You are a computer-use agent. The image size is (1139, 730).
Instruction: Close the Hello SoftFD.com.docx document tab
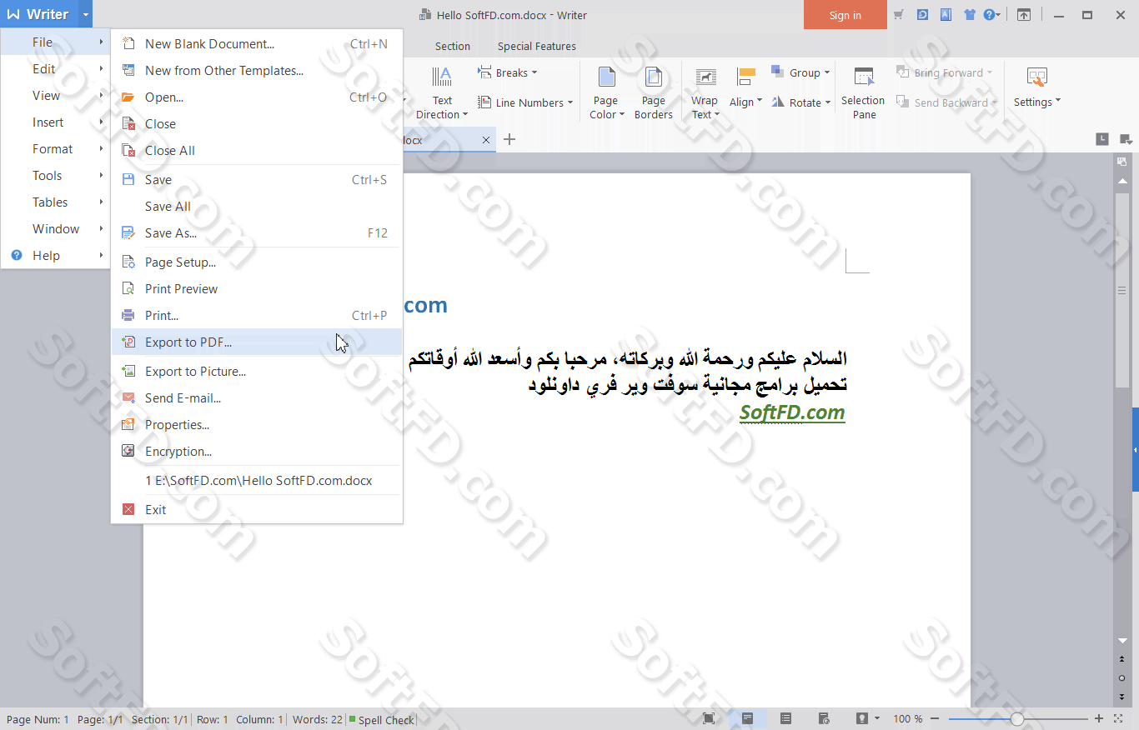(x=486, y=140)
